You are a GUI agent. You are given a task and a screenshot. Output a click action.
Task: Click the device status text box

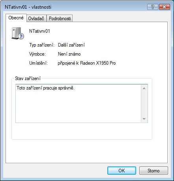pos(82,104)
